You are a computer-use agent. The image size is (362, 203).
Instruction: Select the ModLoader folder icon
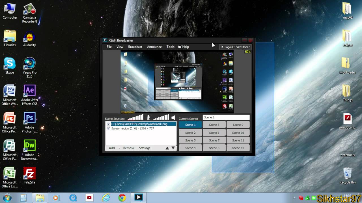[x=348, y=66]
